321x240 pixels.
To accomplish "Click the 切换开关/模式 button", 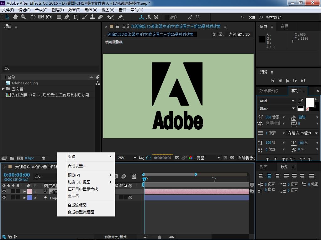I will [x=115, y=237].
